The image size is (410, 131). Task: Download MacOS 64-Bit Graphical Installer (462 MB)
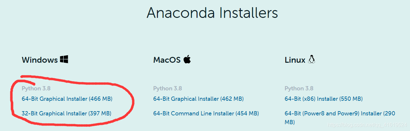click(x=199, y=98)
